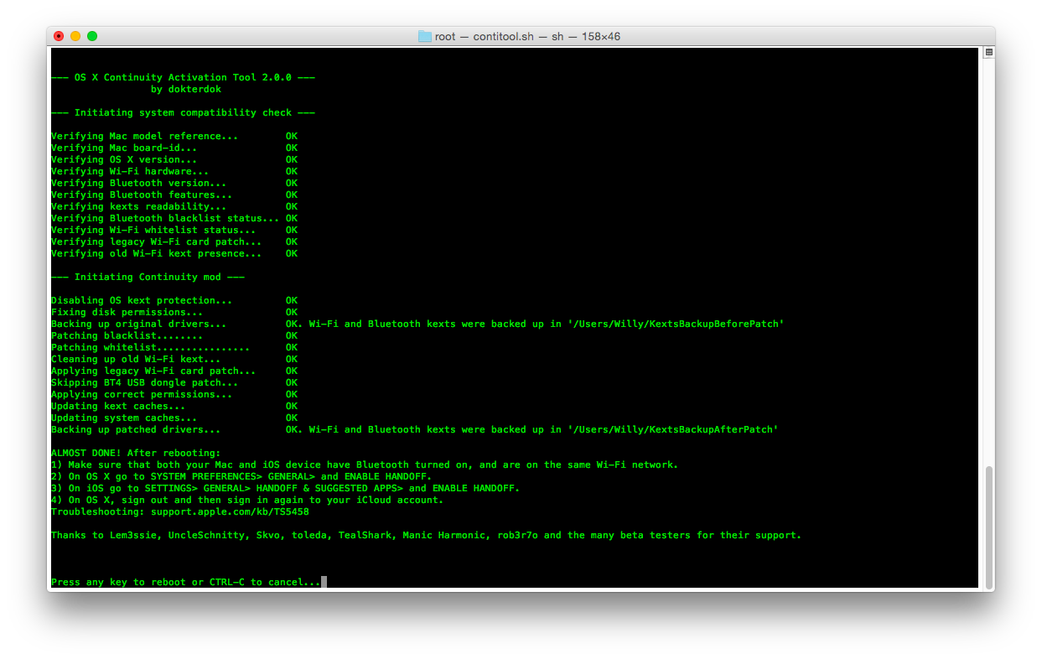Click the '/Users/Willy/KextsBackupAfterPatch' path
Screen dimensions: 1042x659
point(673,429)
